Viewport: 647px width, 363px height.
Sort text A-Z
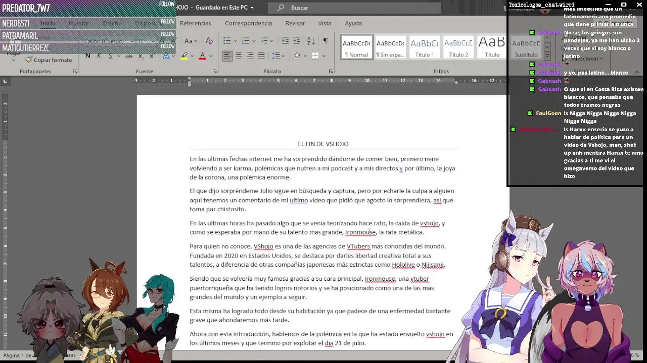click(311, 41)
